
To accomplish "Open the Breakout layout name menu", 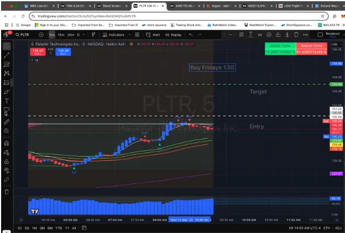I will click(x=333, y=35).
